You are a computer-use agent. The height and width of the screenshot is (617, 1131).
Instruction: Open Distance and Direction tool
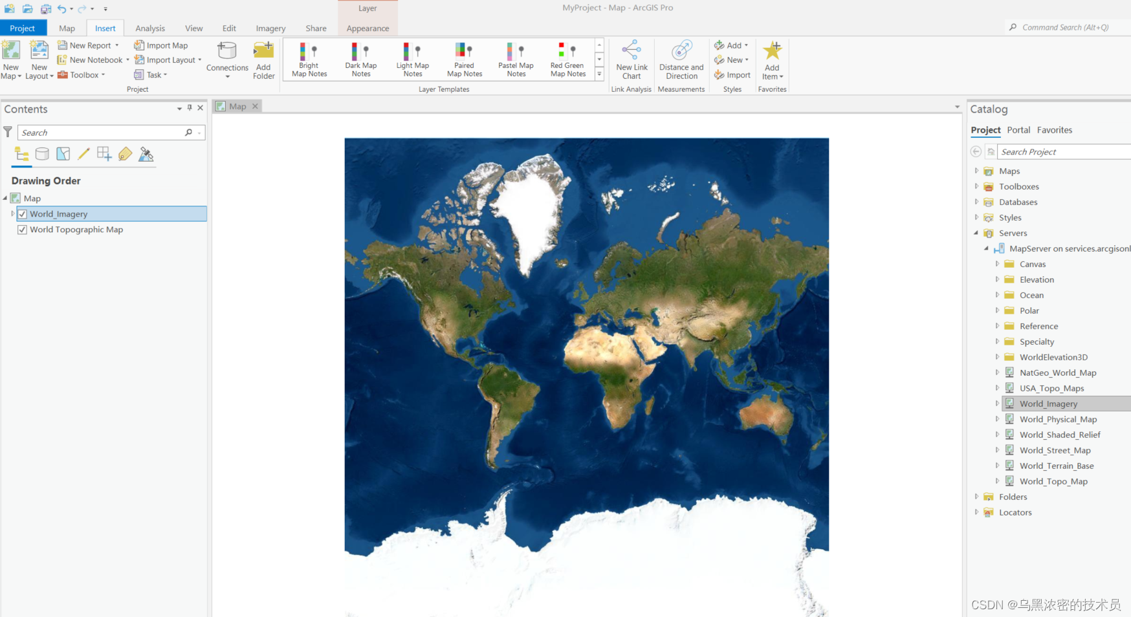coord(681,60)
